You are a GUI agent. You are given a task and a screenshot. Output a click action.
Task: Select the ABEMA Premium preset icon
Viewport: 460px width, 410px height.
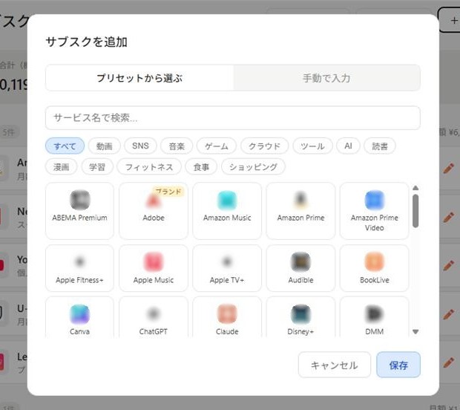[79, 200]
